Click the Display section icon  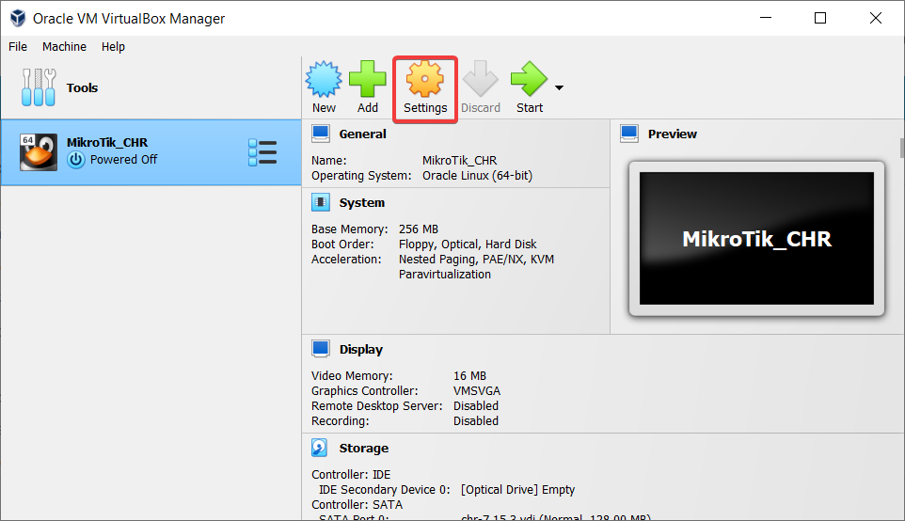321,349
